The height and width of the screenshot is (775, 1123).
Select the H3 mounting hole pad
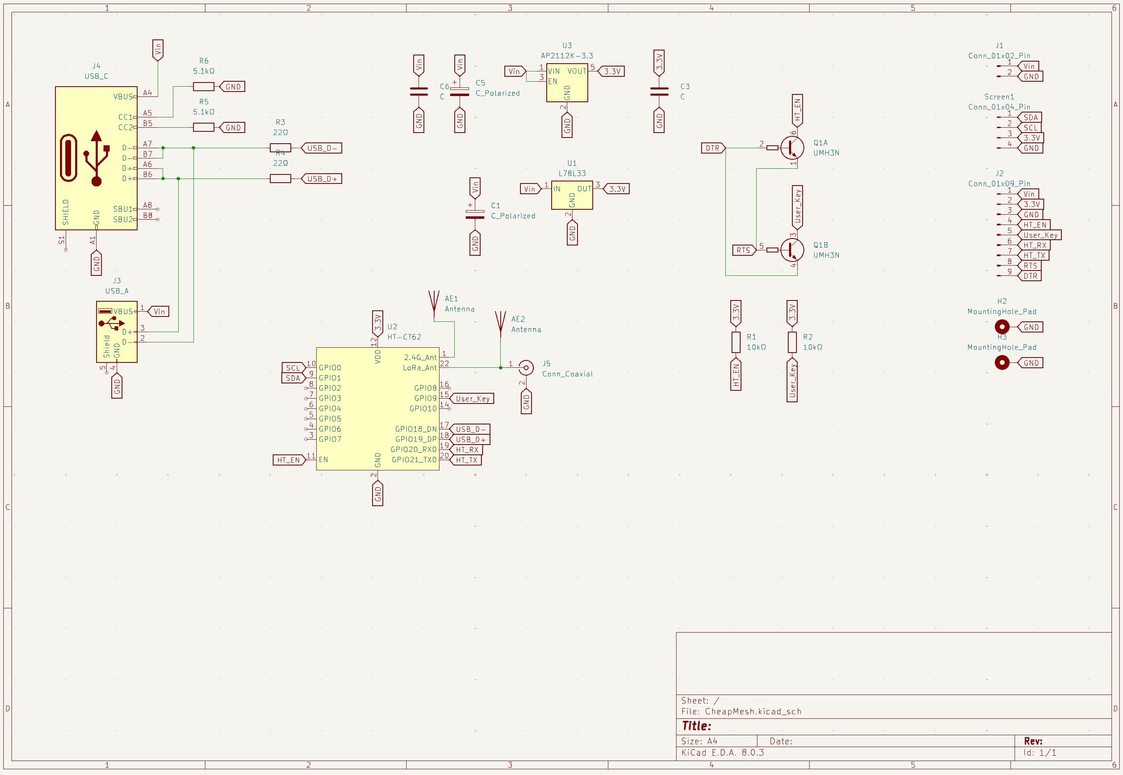pyautogui.click(x=1002, y=363)
